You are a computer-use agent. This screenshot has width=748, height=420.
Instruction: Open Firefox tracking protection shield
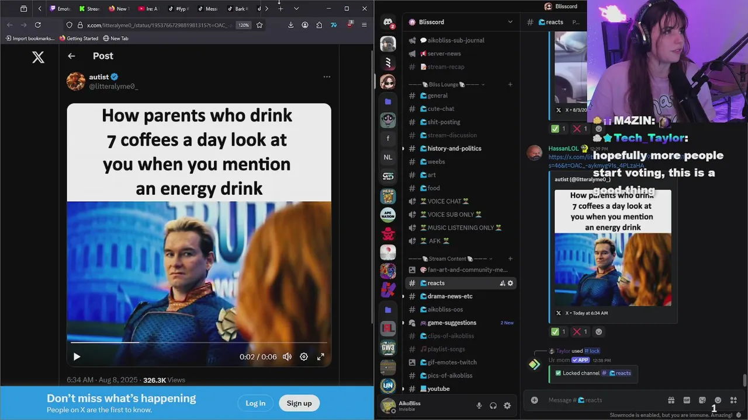(69, 25)
